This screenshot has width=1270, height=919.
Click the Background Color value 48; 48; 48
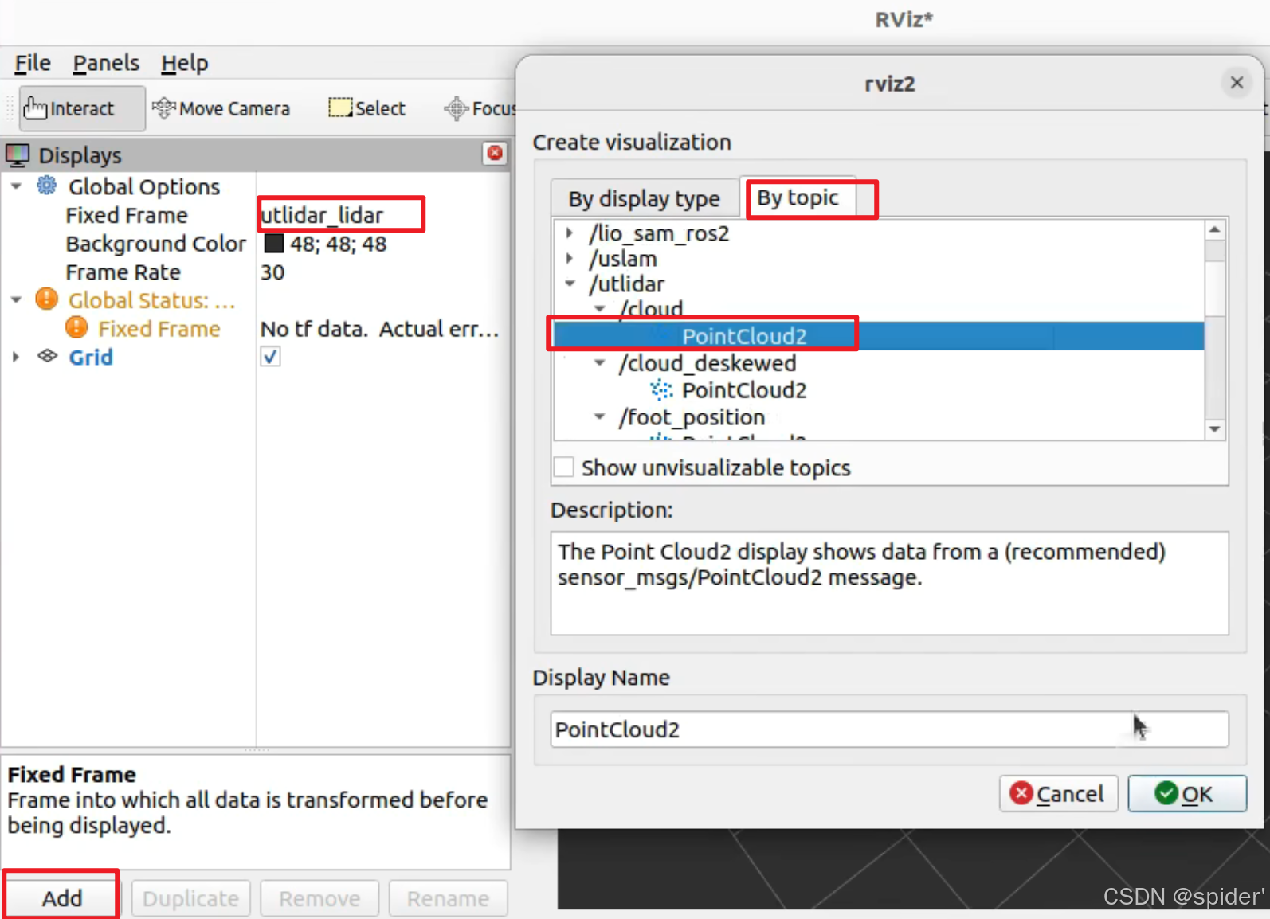point(338,244)
